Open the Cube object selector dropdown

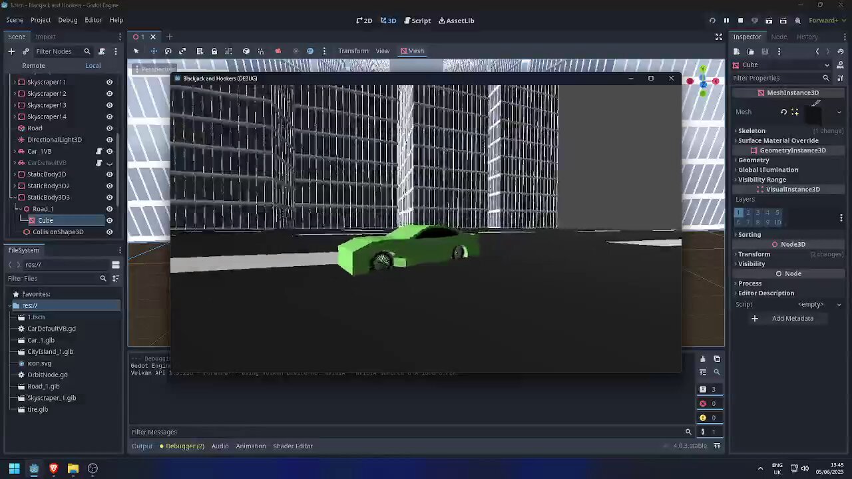[781, 65]
